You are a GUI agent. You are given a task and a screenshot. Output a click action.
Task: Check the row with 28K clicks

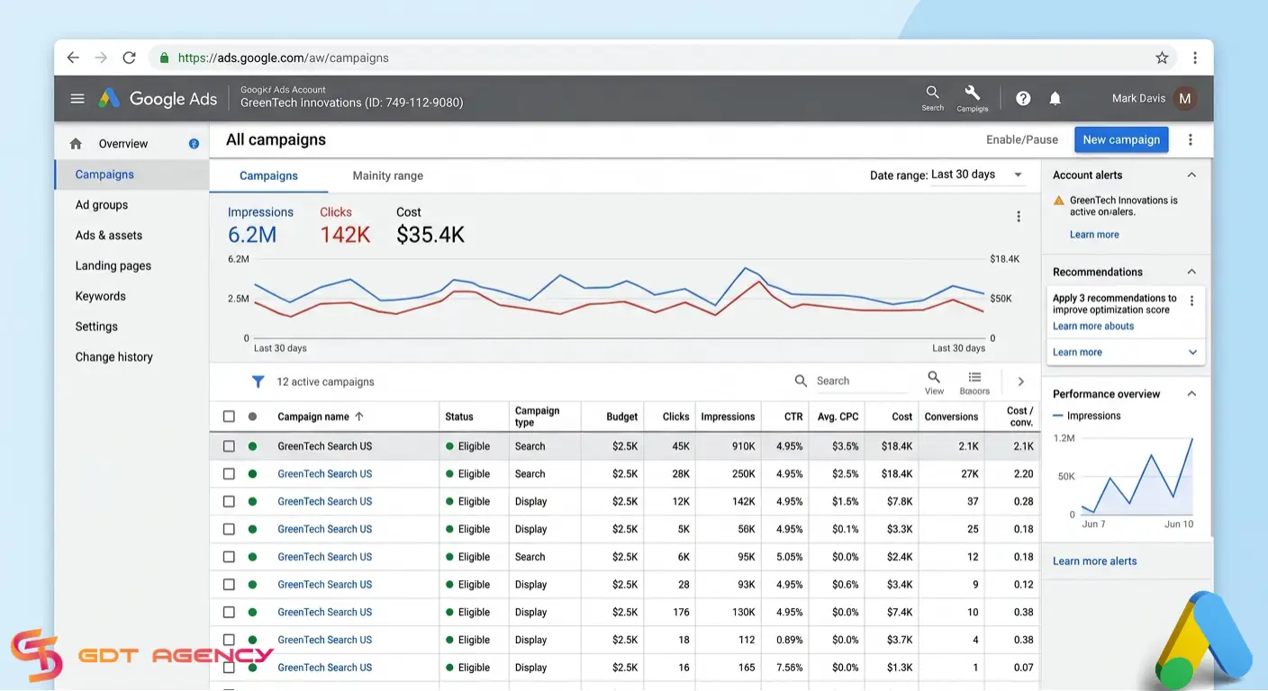point(229,474)
